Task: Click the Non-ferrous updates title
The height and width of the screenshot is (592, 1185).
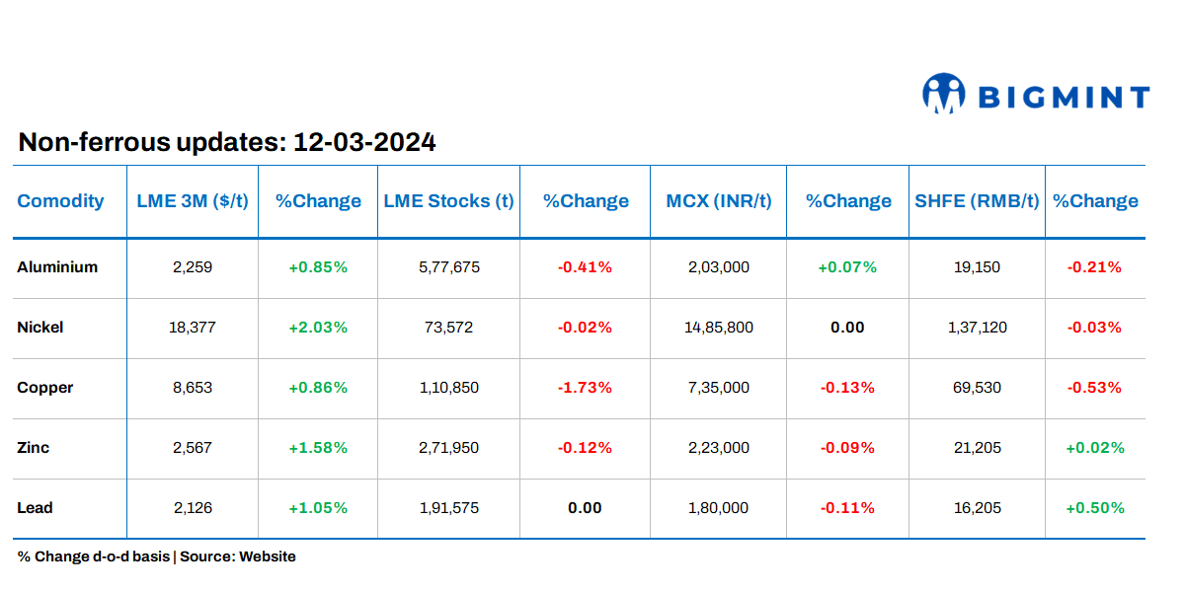Action: point(227,143)
